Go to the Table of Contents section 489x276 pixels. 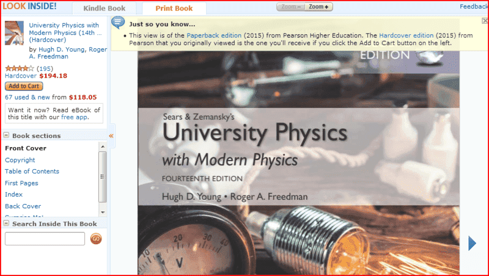pyautogui.click(x=32, y=172)
